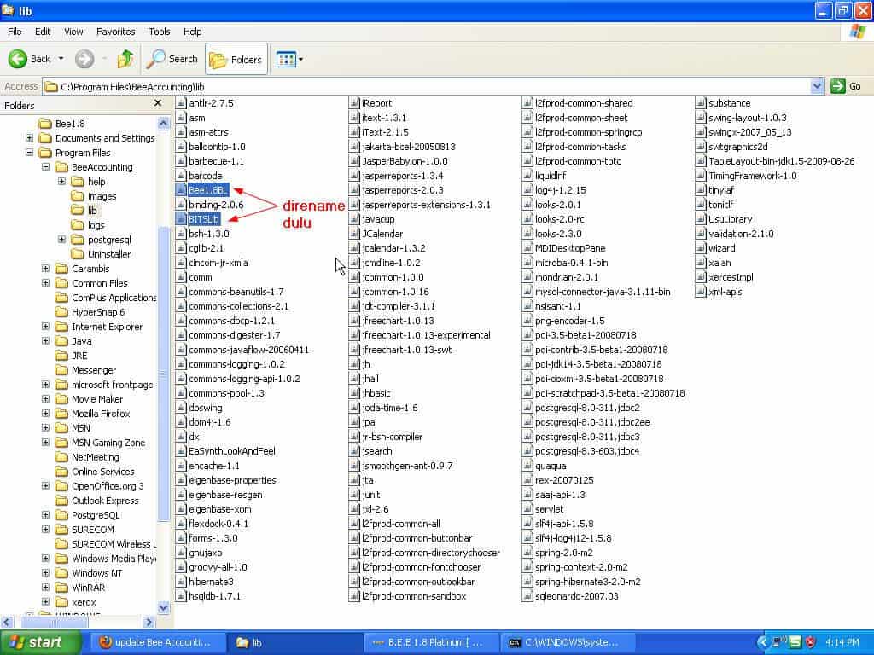The width and height of the screenshot is (874, 655).
Task: Select the PostgreSQL folder in tree
Action: click(x=87, y=515)
